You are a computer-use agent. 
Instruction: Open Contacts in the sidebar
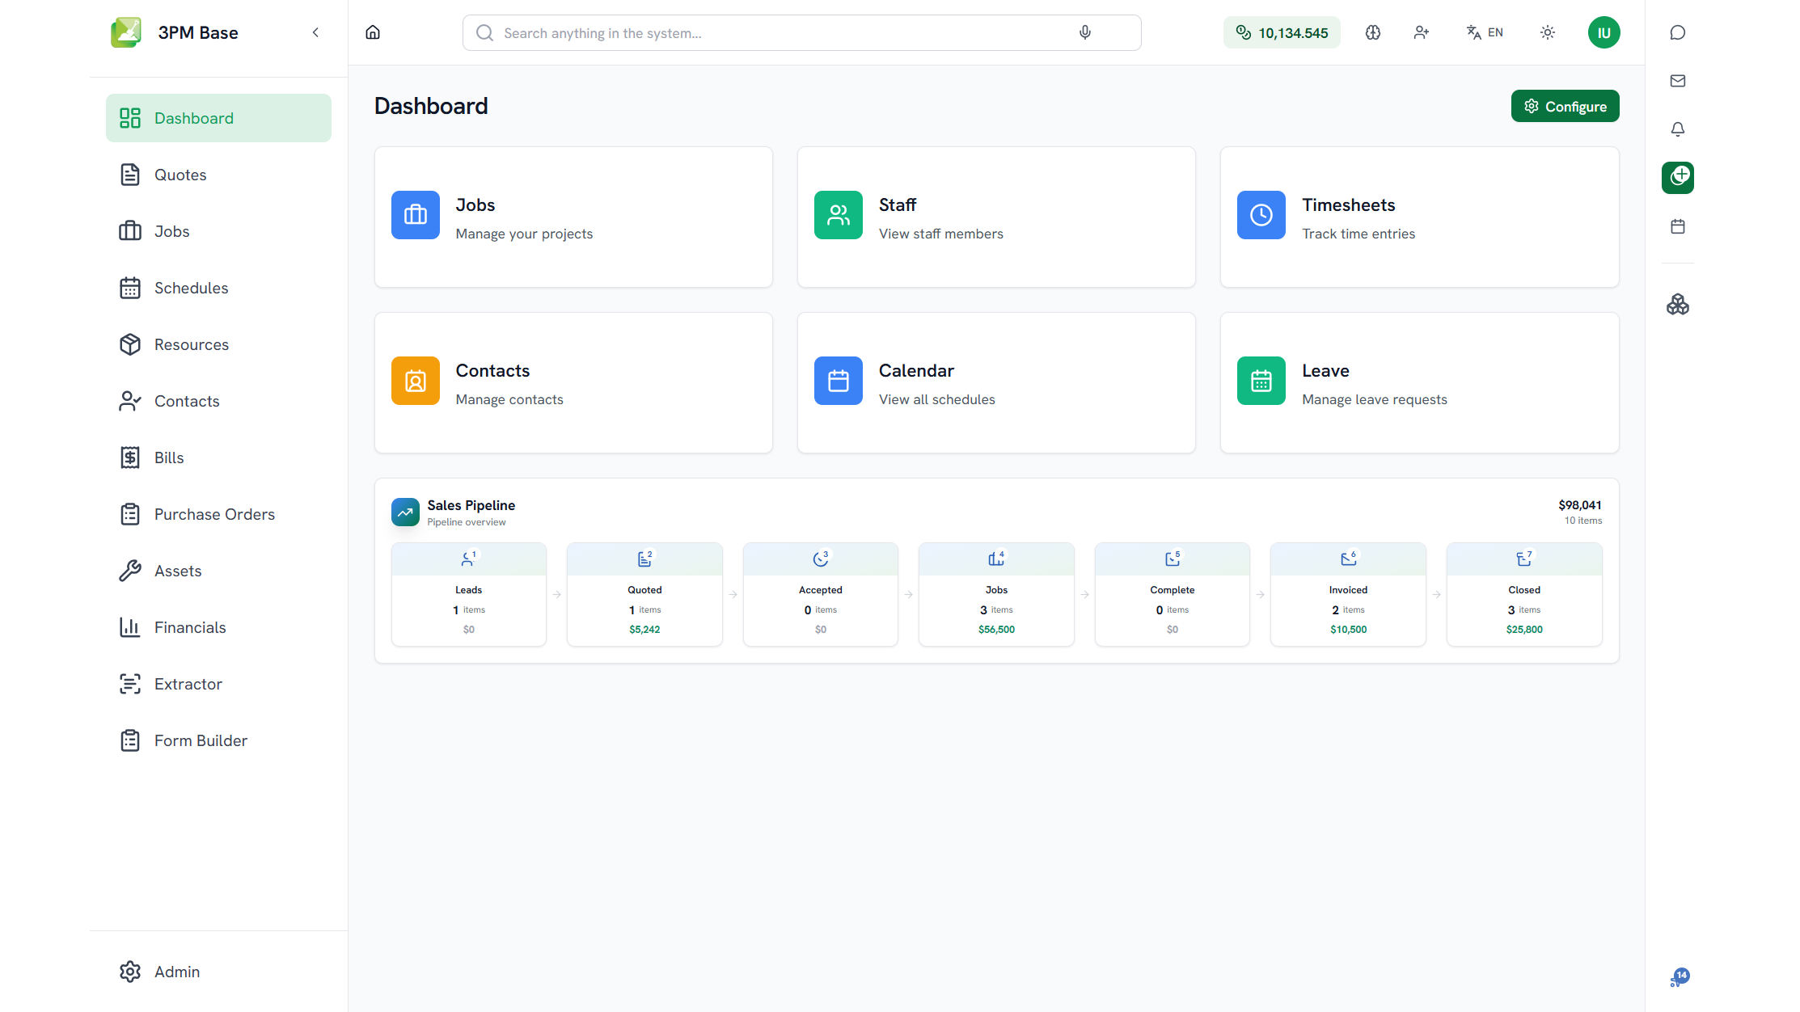(218, 401)
